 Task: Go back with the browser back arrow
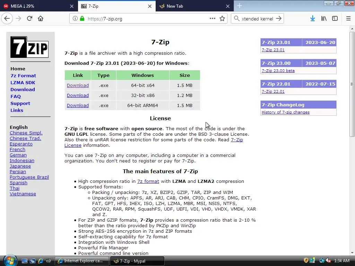pyautogui.click(x=7, y=19)
